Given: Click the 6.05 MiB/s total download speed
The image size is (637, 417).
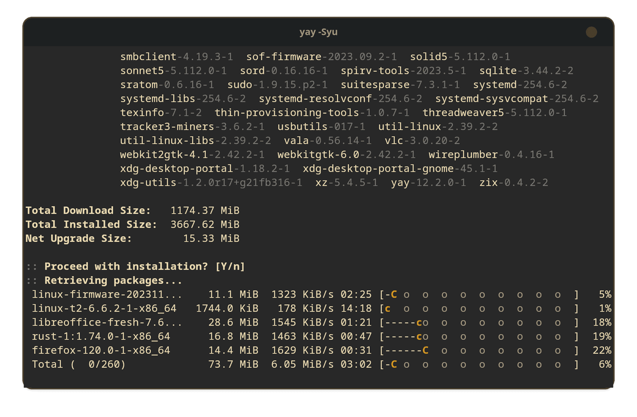Looking at the screenshot, I should click(303, 364).
